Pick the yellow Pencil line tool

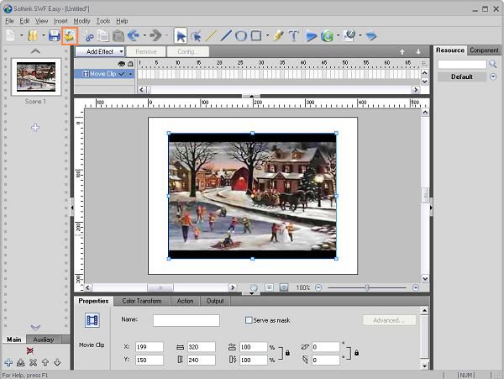pos(211,35)
